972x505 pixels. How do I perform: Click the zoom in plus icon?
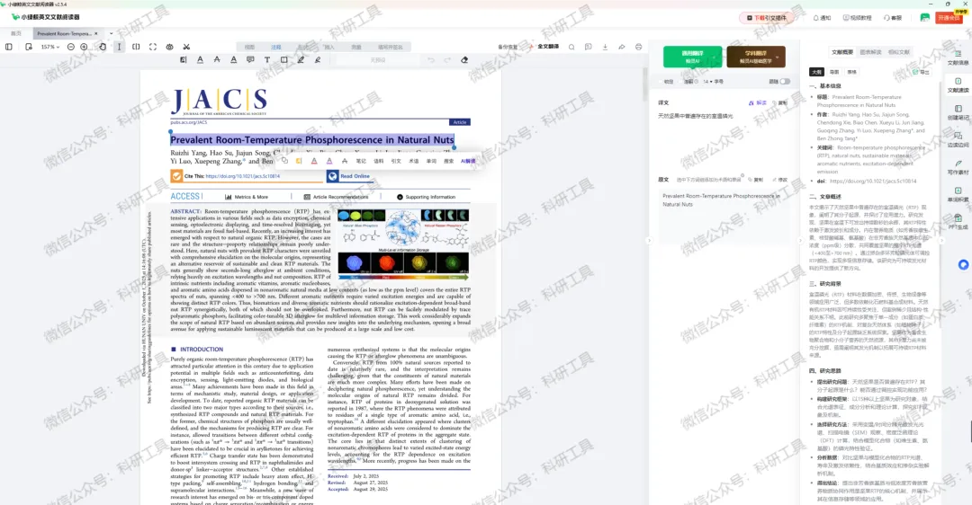84,47
